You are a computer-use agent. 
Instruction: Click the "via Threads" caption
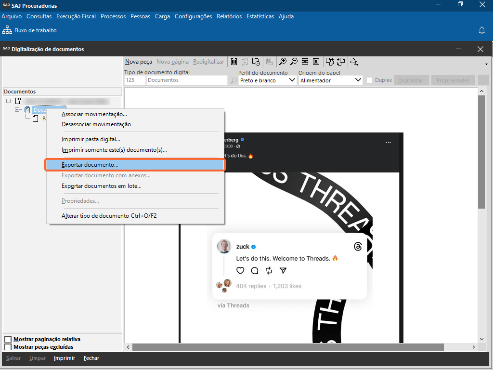234,305
